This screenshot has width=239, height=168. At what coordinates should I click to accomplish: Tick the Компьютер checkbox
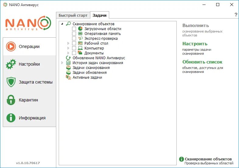[74, 48]
